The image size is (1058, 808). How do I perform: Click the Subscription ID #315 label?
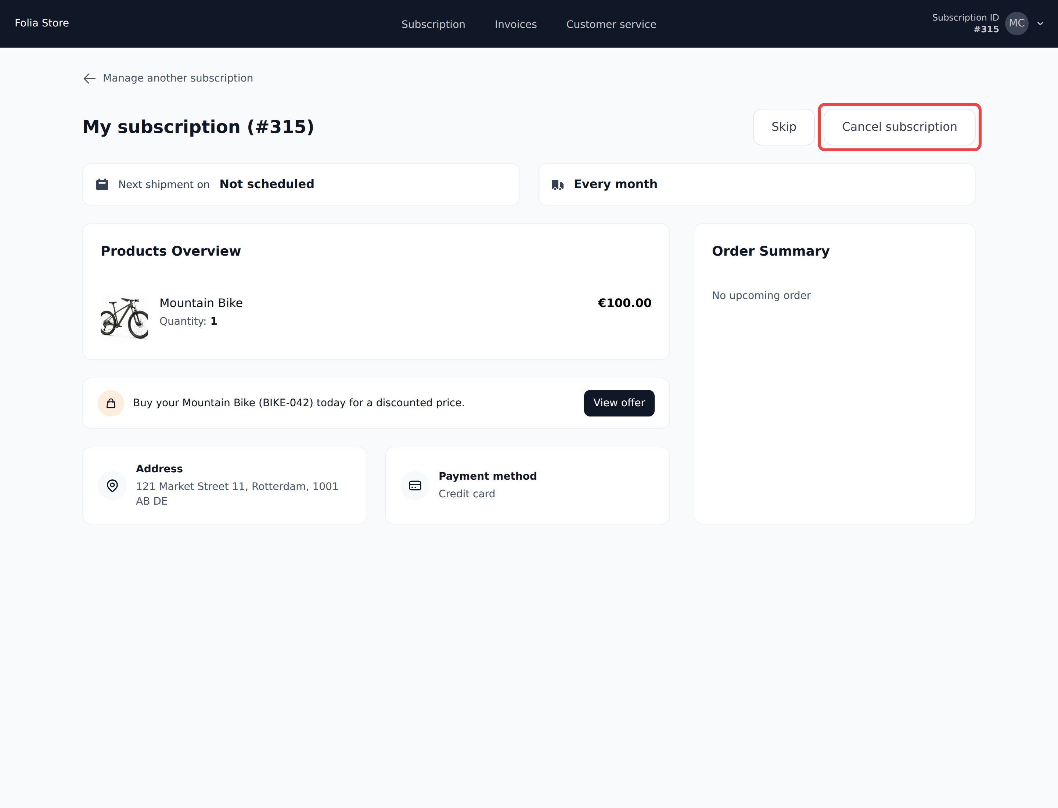965,24
